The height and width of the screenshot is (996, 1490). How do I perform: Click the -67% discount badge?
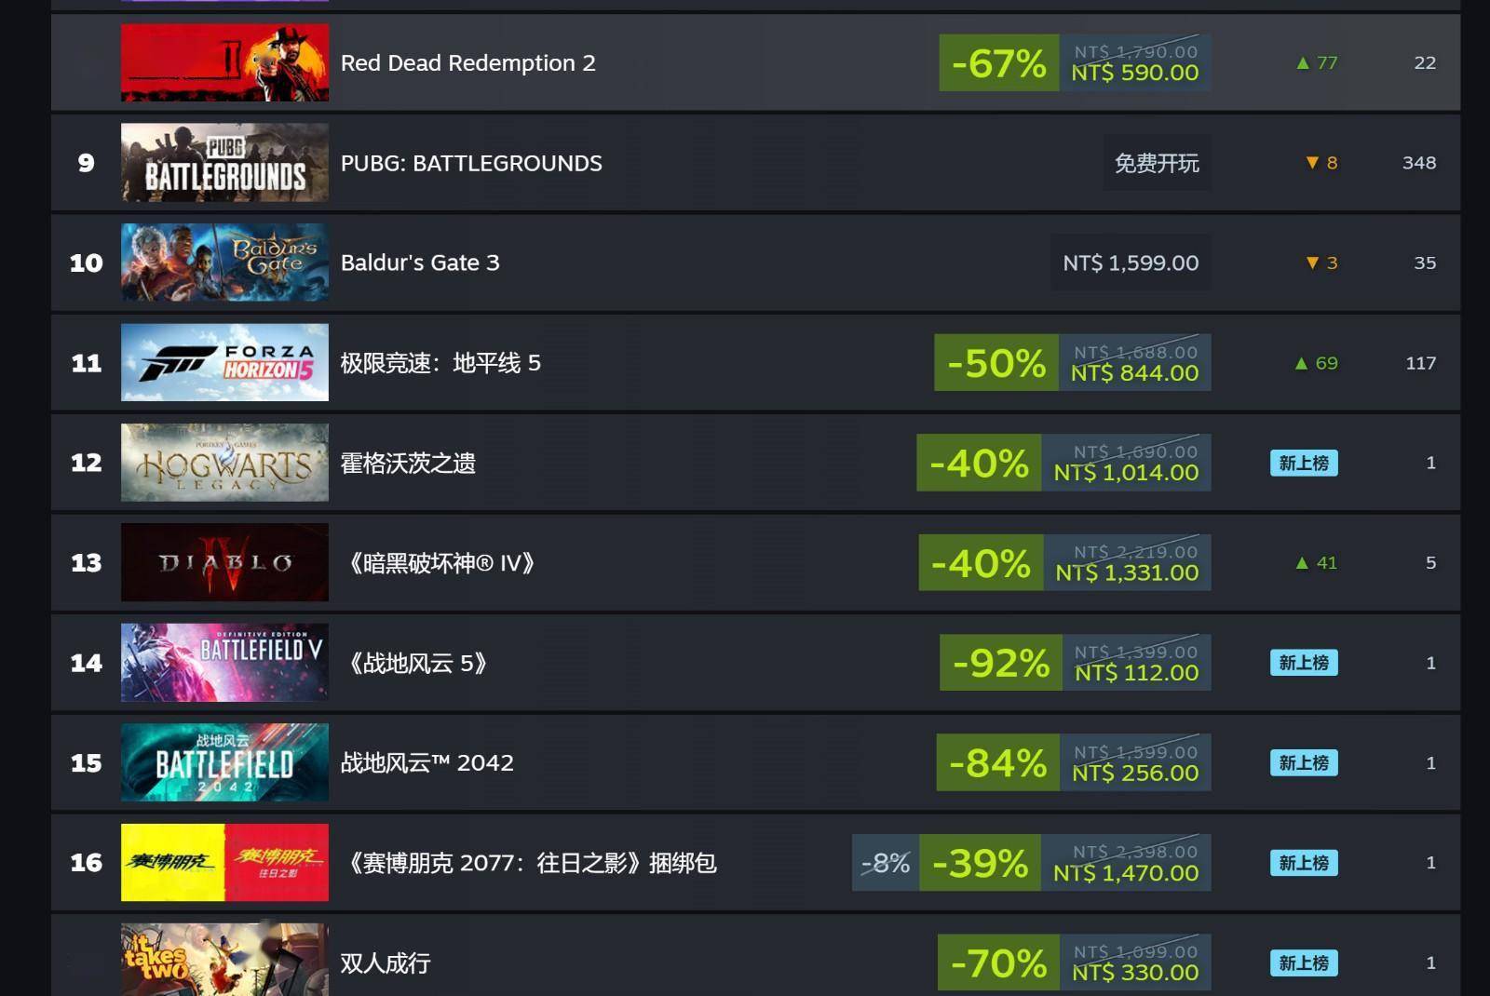pos(999,63)
